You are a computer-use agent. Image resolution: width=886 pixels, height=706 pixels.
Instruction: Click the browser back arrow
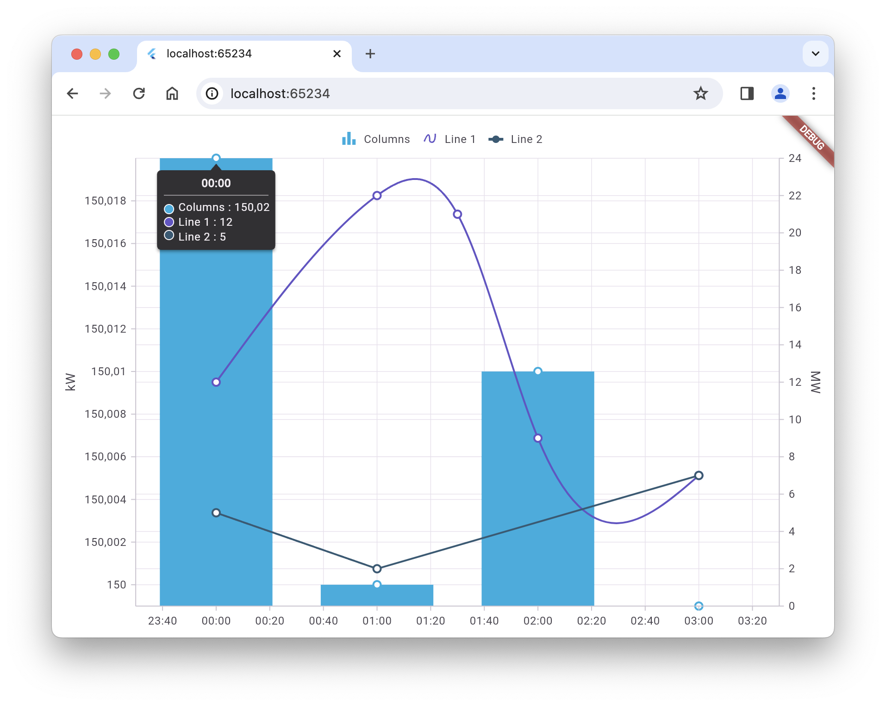click(73, 93)
